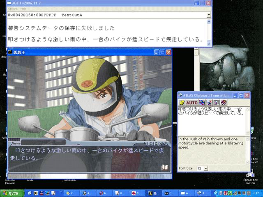Viewport: 263px width, 197px height.
Task: Click the 悪戯王 game button in the taskbar
Action: point(153,193)
